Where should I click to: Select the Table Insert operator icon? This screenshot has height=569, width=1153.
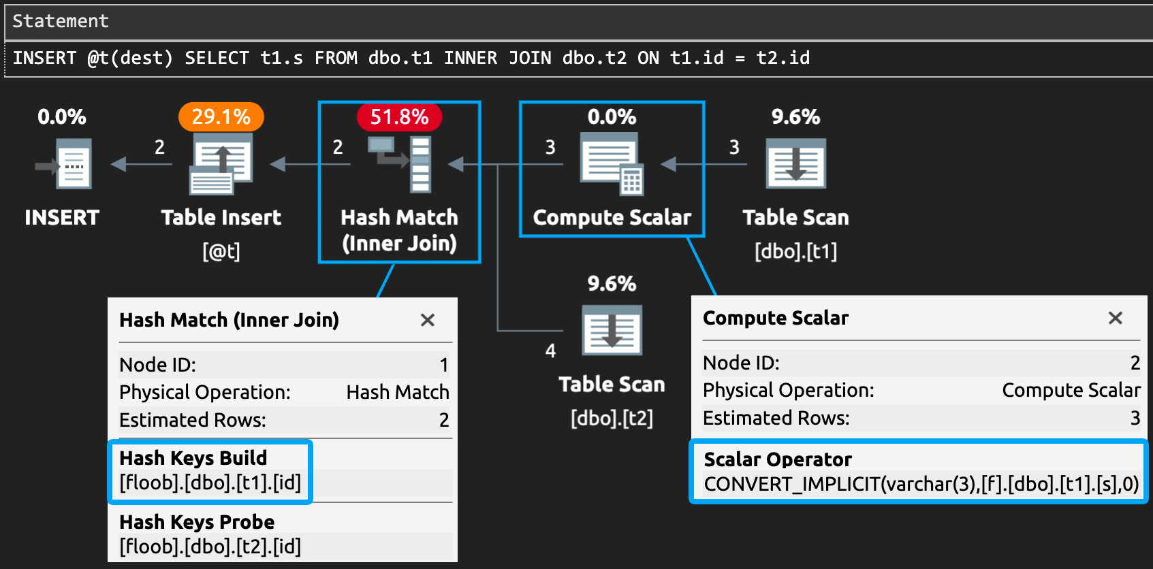(x=221, y=164)
